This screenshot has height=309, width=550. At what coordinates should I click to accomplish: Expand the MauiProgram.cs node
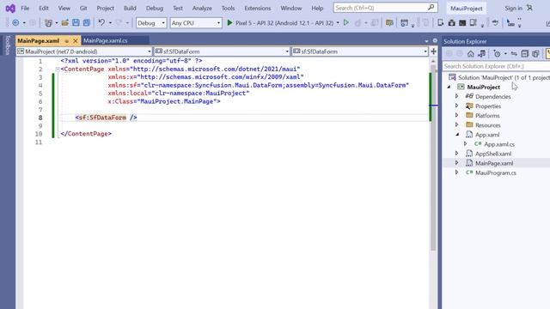(x=456, y=172)
